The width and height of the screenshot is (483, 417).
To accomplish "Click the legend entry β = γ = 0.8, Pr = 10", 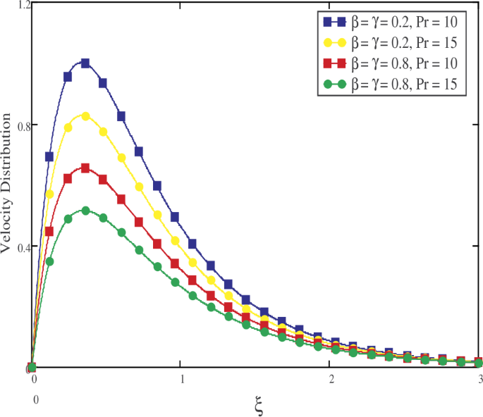I will [x=391, y=63].
